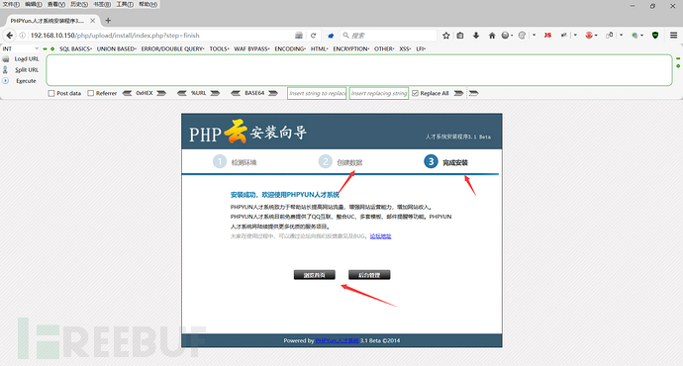This screenshot has height=366, width=683.
Task: Click the home icon in toolbar
Action: pos(492,36)
